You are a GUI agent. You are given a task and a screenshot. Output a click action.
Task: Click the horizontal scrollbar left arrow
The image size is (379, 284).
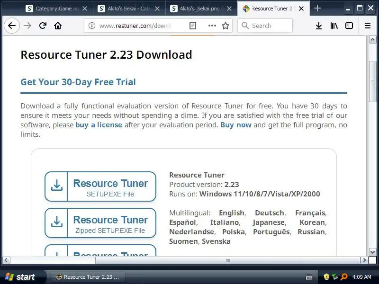[6, 260]
